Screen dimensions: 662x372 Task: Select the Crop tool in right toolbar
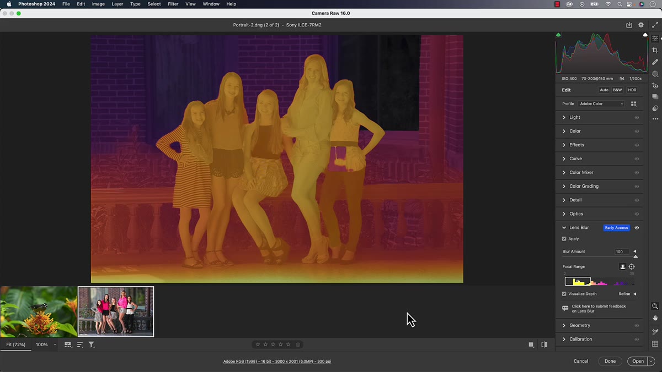655,50
